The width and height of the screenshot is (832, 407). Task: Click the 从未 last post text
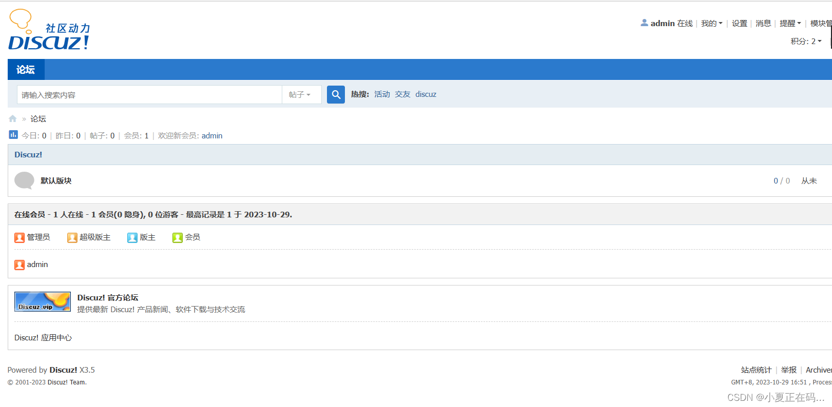click(x=809, y=181)
